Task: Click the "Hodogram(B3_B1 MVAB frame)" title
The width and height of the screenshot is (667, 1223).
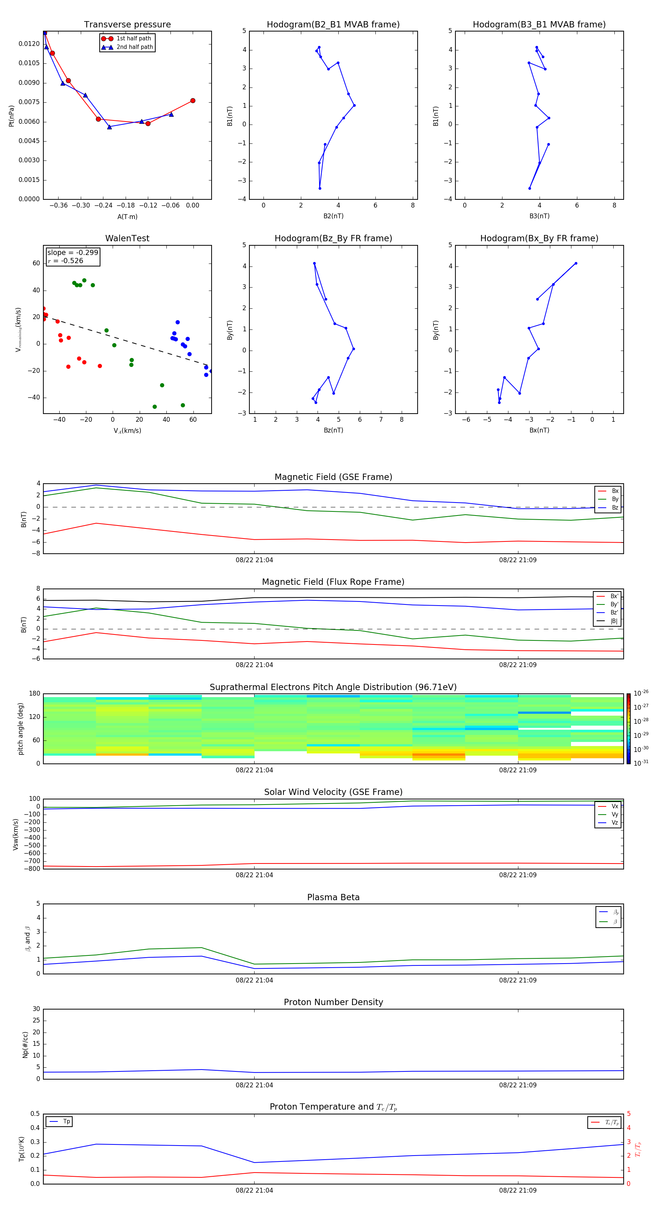Action: pyautogui.click(x=539, y=24)
